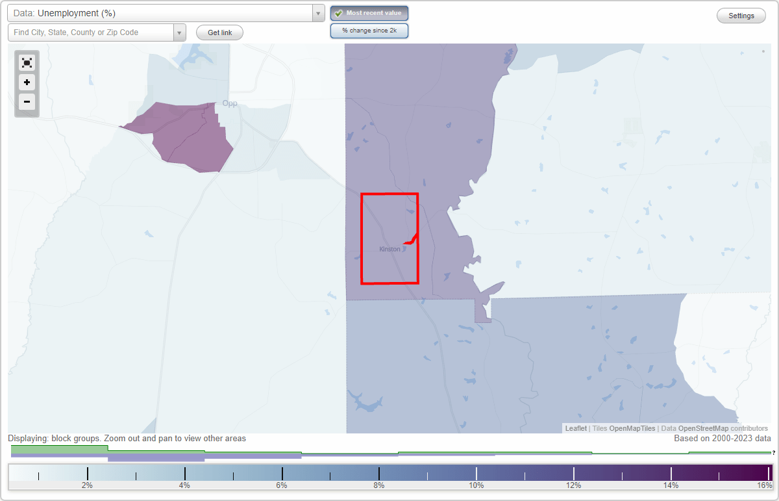
Task: Open the Settings button
Action: 741,16
